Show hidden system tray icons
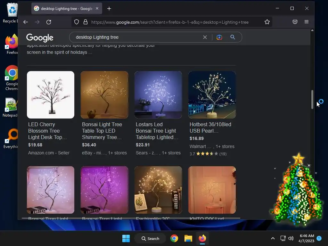 click(273, 238)
